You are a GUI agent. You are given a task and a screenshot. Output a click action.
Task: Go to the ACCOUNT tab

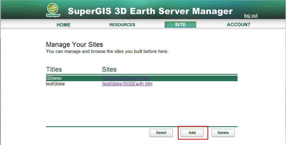click(x=238, y=25)
